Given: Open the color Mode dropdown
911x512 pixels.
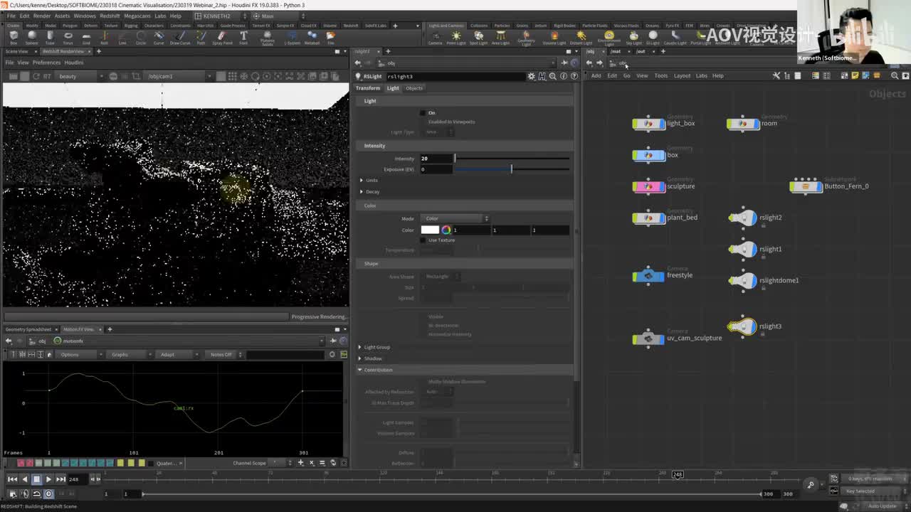Looking at the screenshot, I should (x=455, y=218).
